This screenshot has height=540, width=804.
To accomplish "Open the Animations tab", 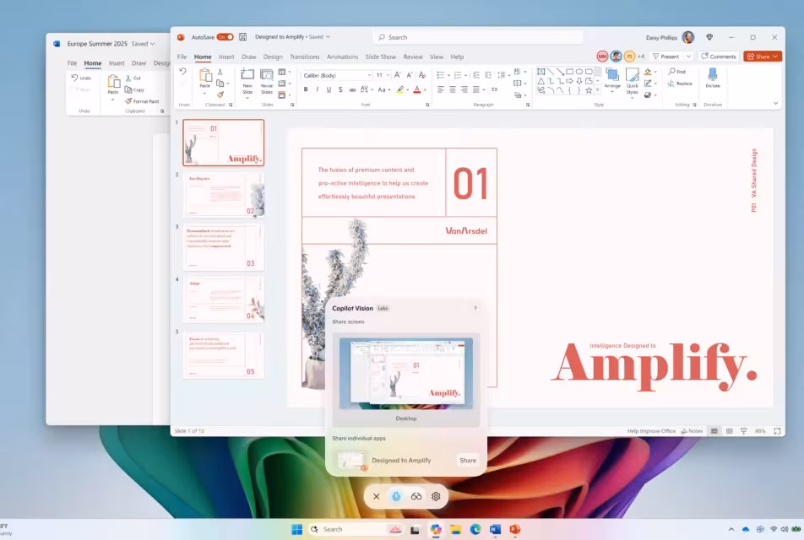I will (343, 57).
